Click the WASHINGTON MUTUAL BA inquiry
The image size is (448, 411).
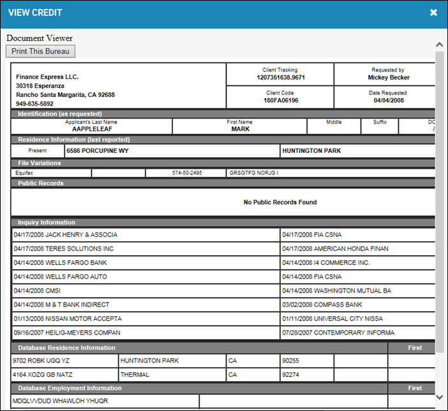[336, 291]
